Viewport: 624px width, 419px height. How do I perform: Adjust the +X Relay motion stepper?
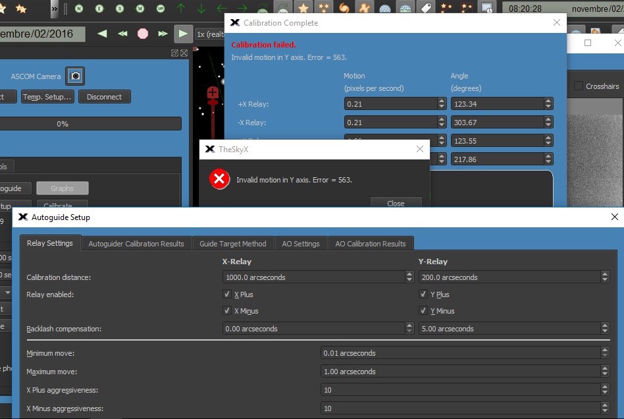tap(441, 103)
